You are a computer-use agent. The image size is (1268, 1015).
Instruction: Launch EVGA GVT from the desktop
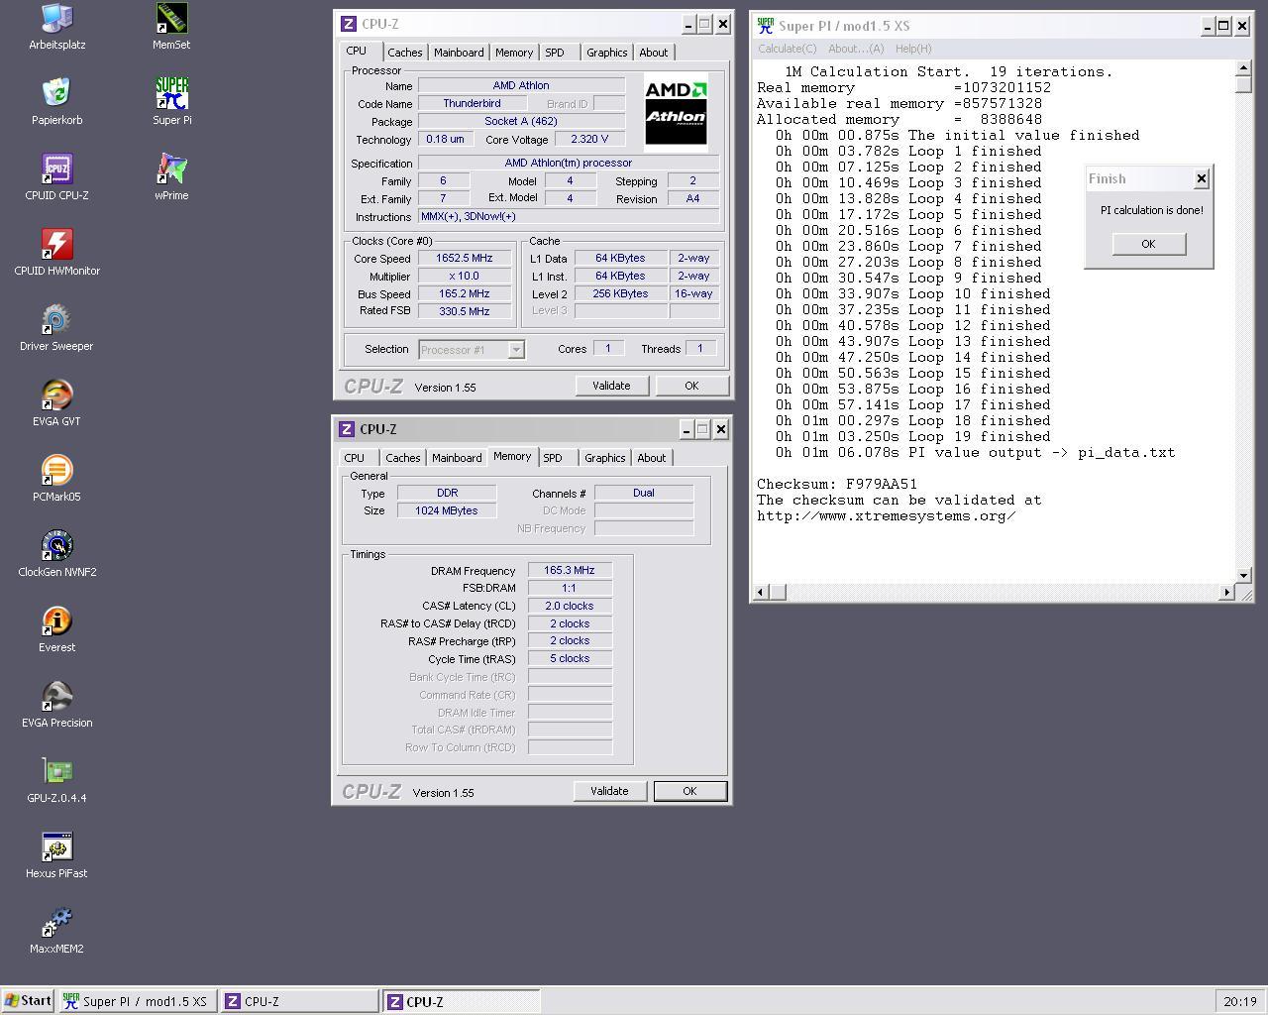click(x=56, y=402)
